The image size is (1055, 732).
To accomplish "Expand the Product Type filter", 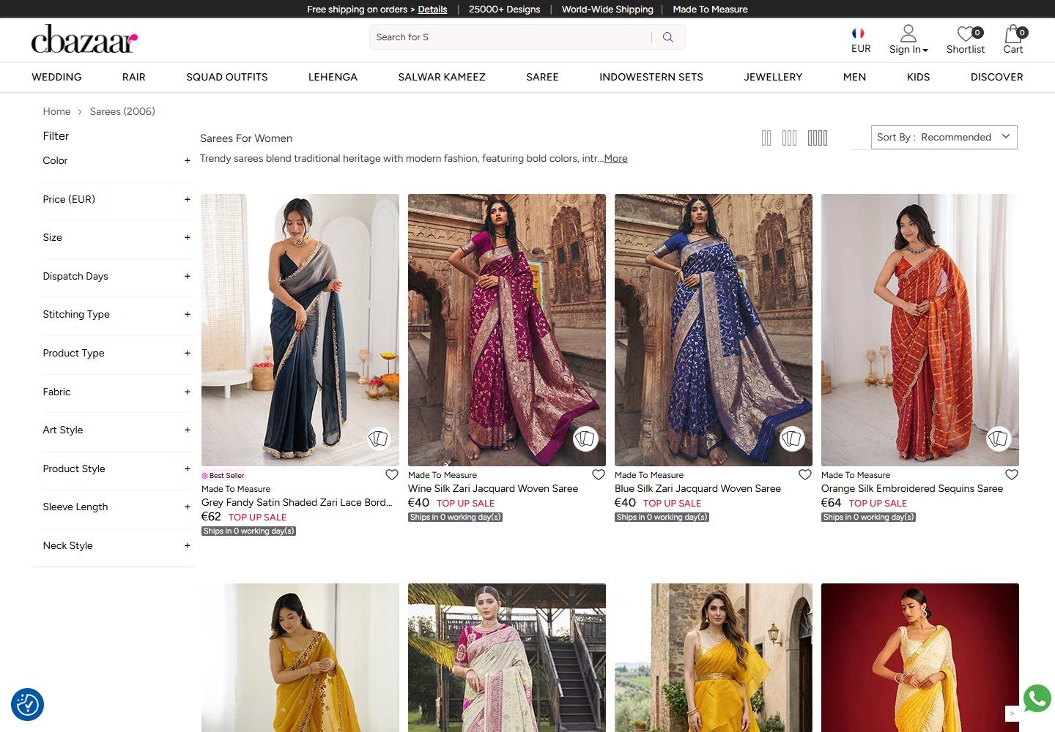I will click(188, 353).
